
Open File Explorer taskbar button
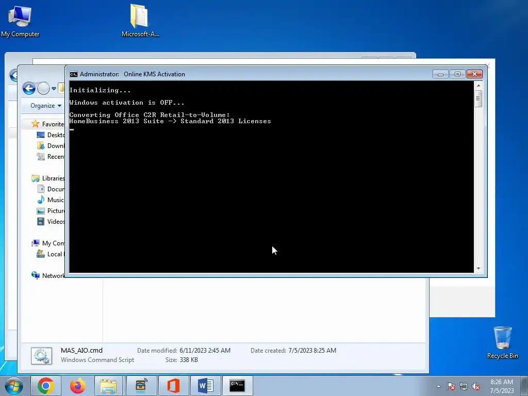tap(108, 386)
